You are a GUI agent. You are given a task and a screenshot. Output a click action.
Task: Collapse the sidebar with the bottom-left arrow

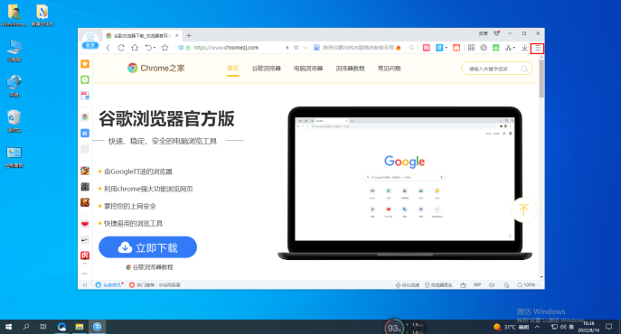[85, 285]
